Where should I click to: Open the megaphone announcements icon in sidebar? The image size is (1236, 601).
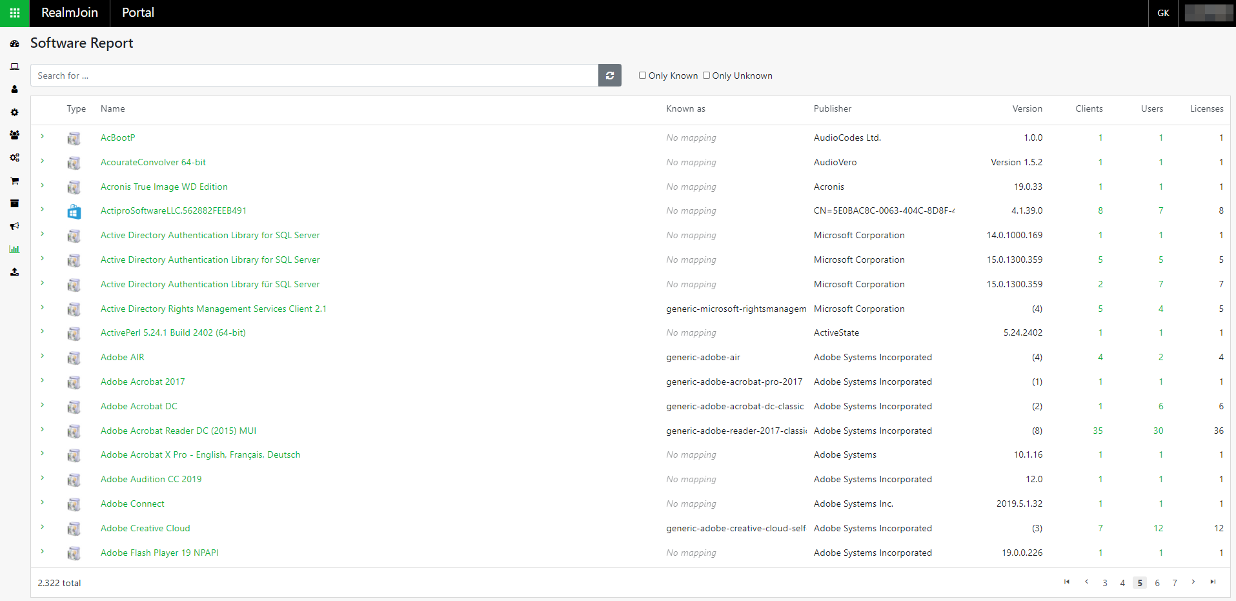(14, 226)
